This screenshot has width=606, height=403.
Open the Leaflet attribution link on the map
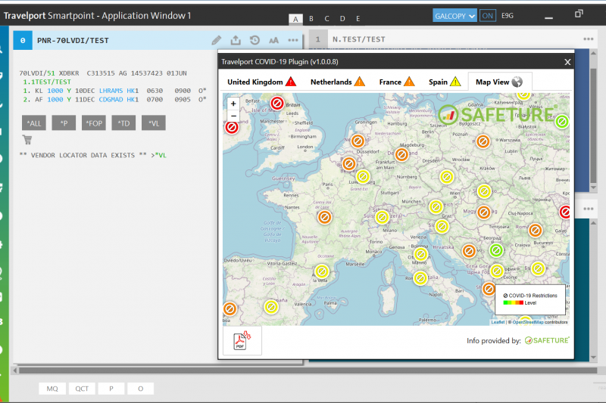(498, 322)
